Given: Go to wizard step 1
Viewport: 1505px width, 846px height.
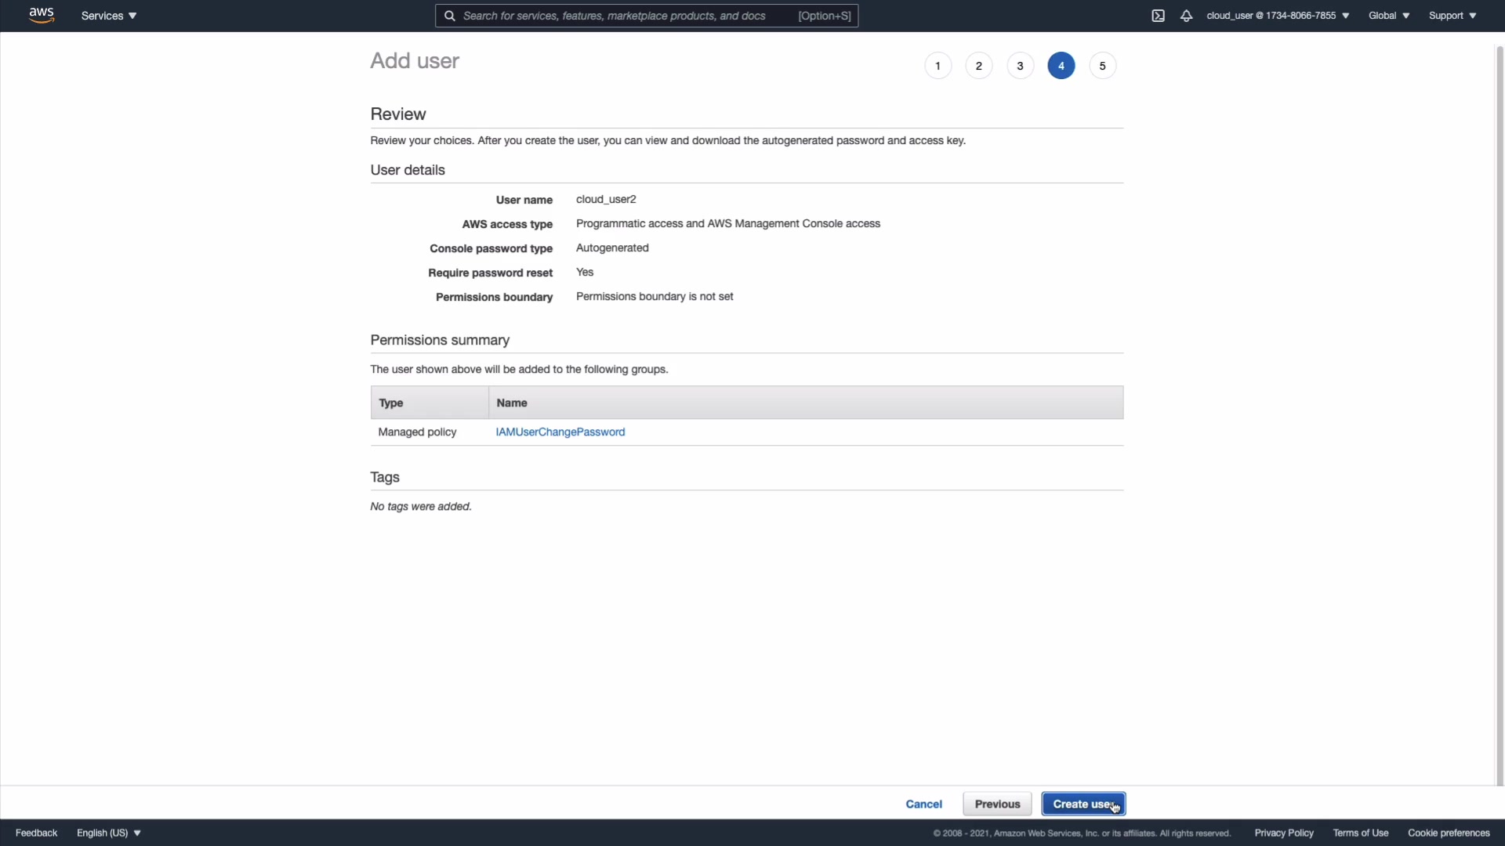Looking at the screenshot, I should tap(937, 66).
